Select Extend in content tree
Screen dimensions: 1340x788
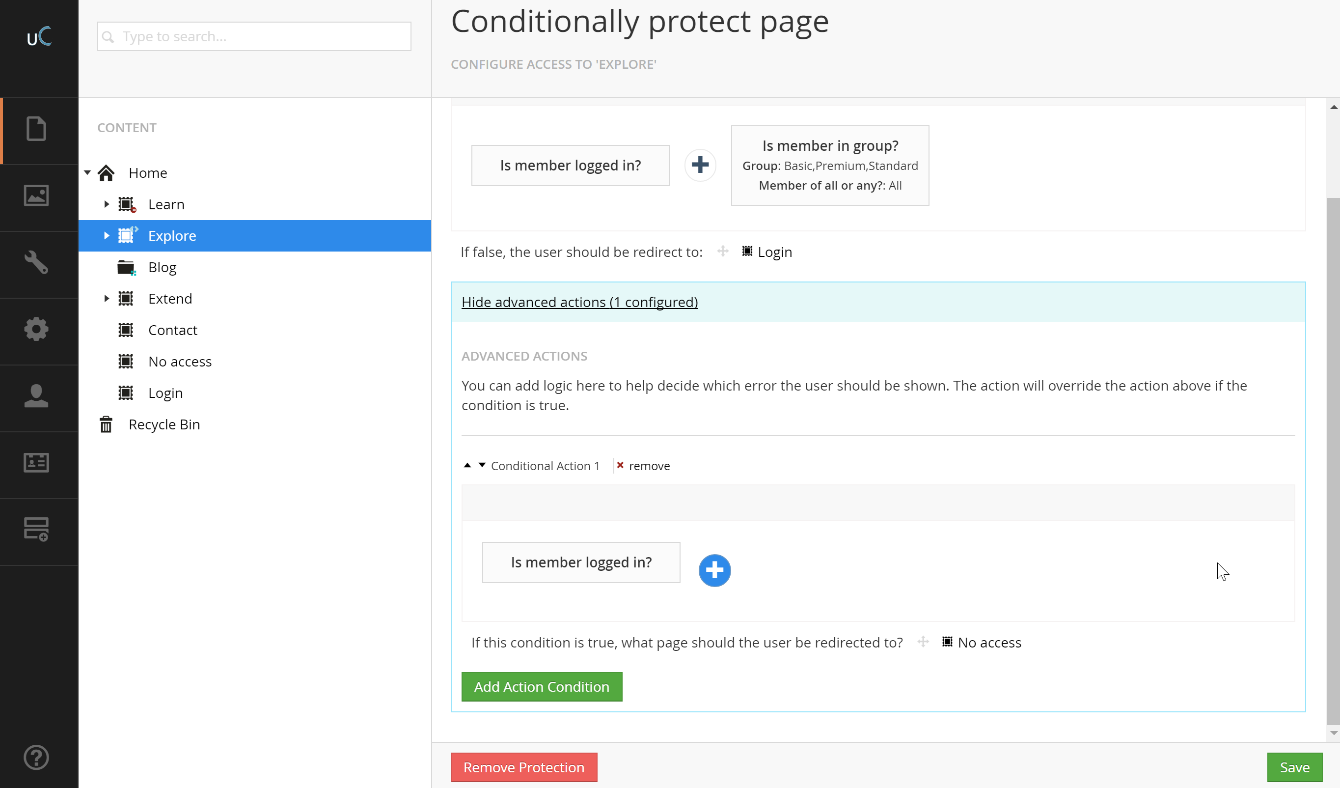(x=170, y=299)
